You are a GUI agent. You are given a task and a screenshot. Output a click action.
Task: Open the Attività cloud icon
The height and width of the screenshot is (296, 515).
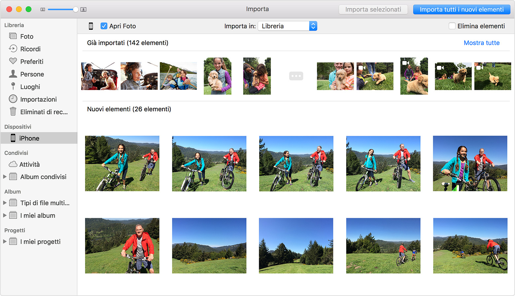[x=13, y=164]
